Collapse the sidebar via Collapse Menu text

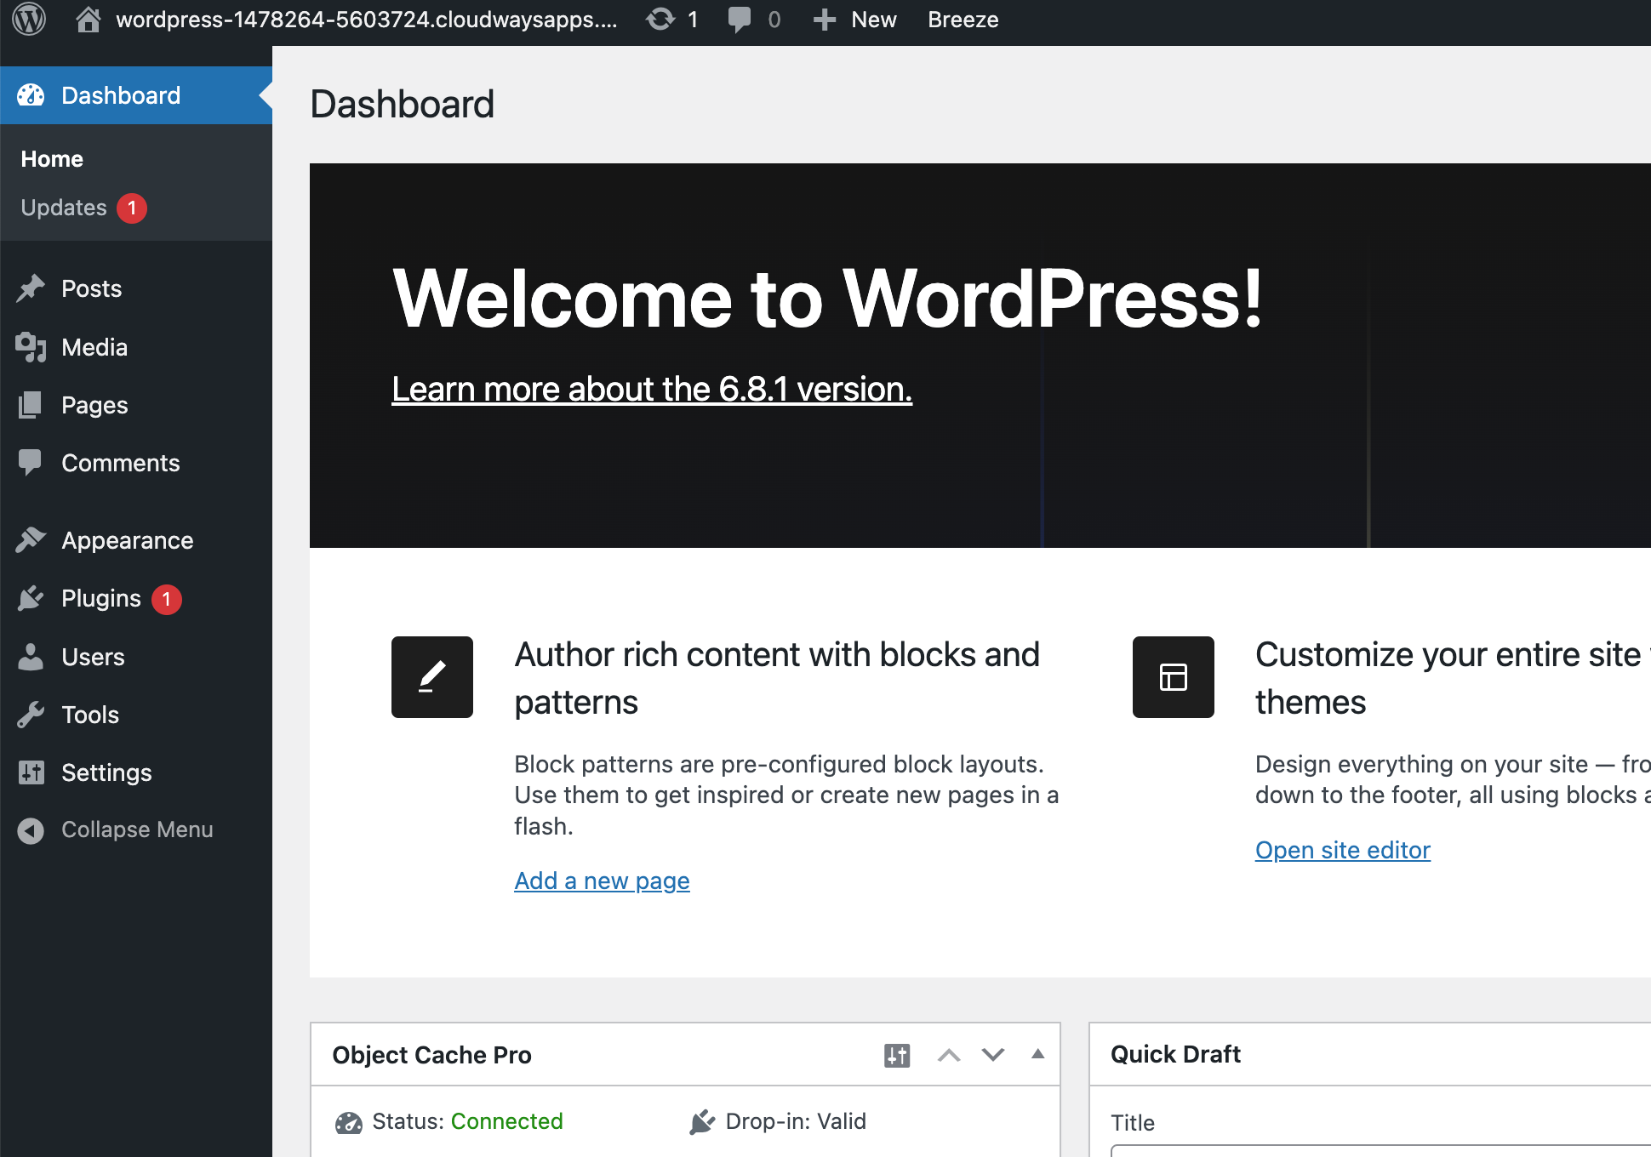(x=137, y=829)
